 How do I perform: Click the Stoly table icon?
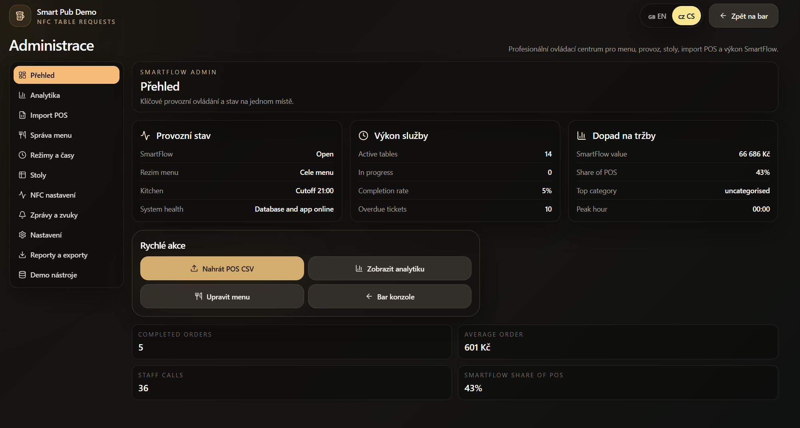pyautogui.click(x=22, y=175)
